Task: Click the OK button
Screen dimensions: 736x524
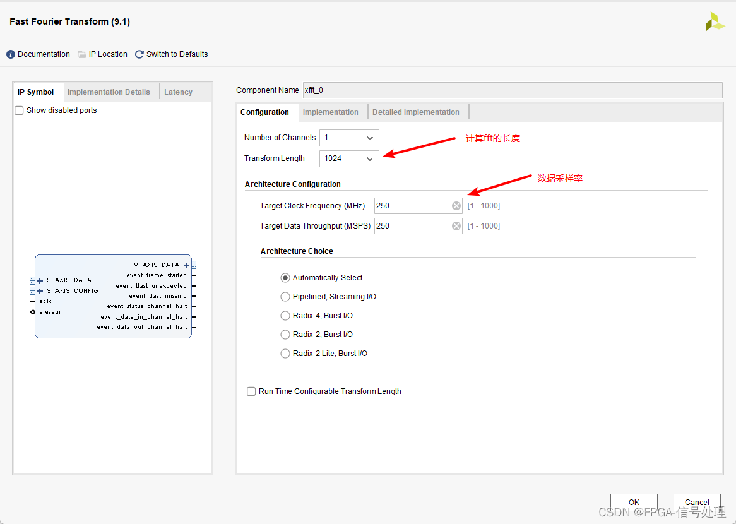Action: pyautogui.click(x=634, y=502)
